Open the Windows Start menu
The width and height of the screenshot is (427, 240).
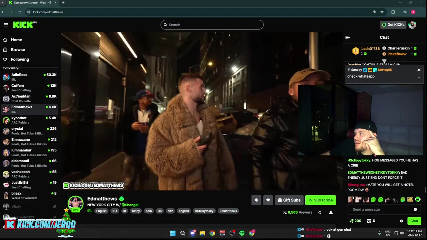tap(173, 233)
